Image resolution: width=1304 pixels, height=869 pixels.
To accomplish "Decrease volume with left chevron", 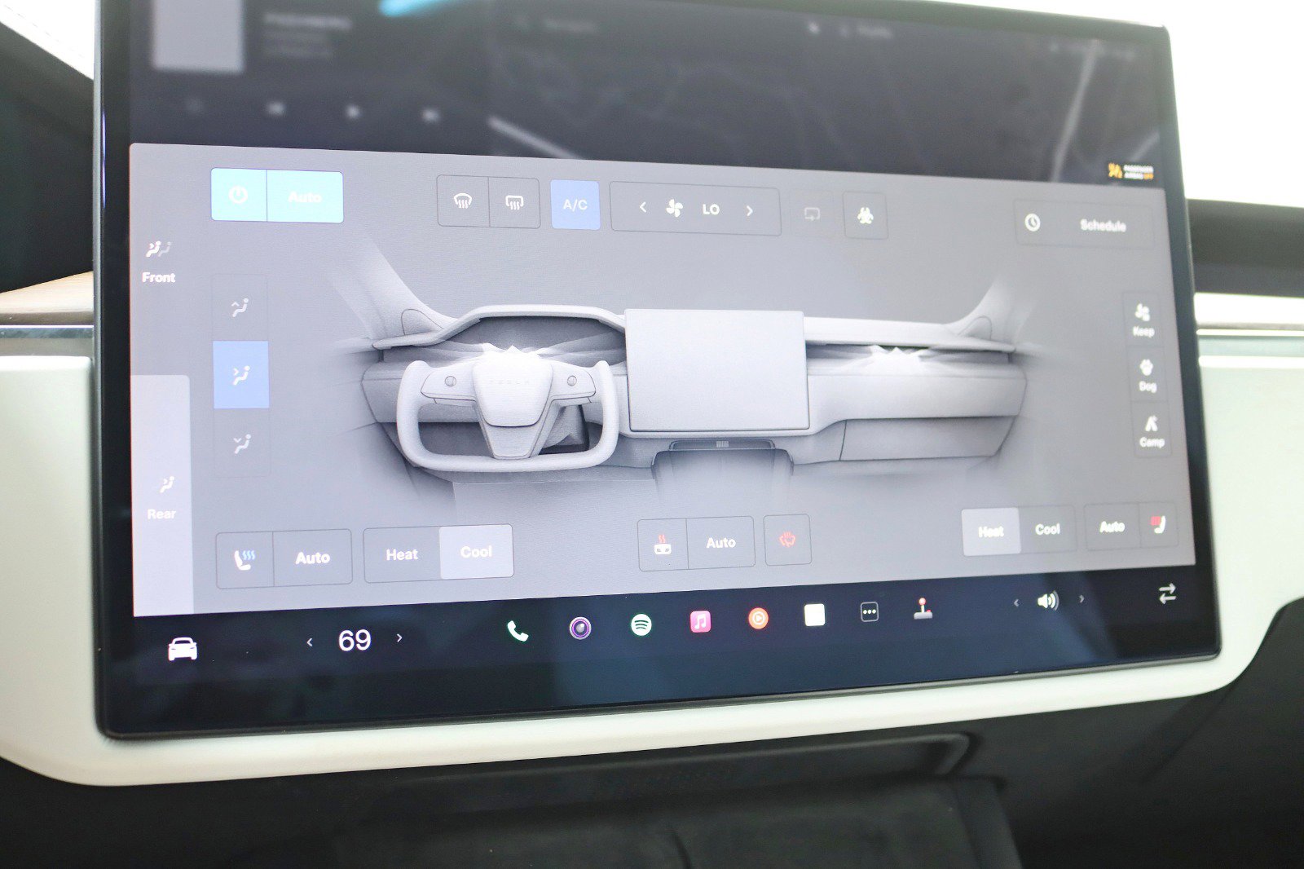I will coord(1015,603).
